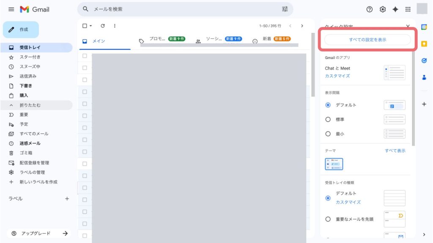This screenshot has width=433, height=243.
Task: Click the すべての設定を表示 button
Action: pos(367,40)
